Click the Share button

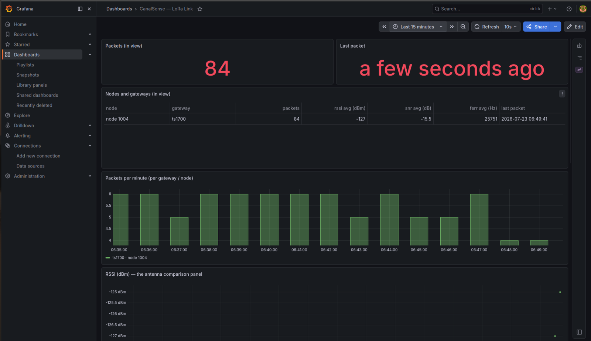point(537,27)
